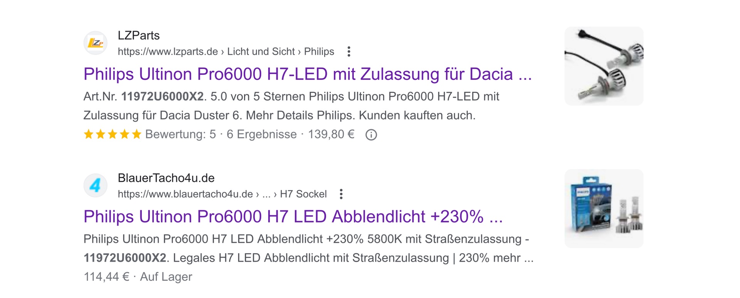This screenshot has width=740, height=298.
Task: Click bold Art.Nr. 11972U6000X2 in LZParts snippet
Action: tap(162, 96)
